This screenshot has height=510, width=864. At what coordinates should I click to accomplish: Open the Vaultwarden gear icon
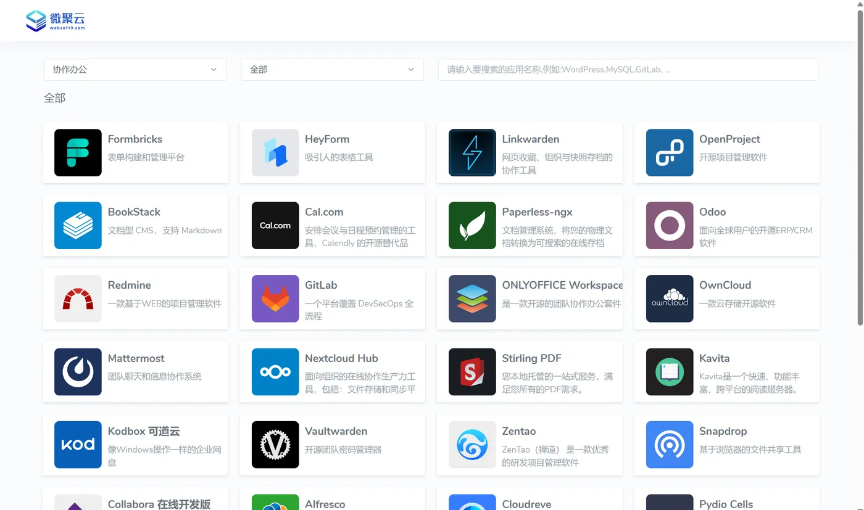click(x=275, y=445)
